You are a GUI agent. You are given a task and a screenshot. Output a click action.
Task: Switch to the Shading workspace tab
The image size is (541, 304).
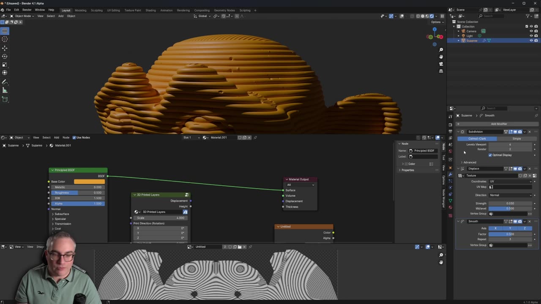coord(150,10)
